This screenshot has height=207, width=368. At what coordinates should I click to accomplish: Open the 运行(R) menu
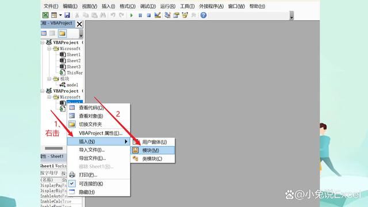167,6
